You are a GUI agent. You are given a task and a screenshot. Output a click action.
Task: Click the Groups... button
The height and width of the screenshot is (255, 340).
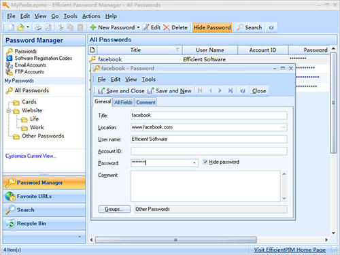tap(114, 209)
